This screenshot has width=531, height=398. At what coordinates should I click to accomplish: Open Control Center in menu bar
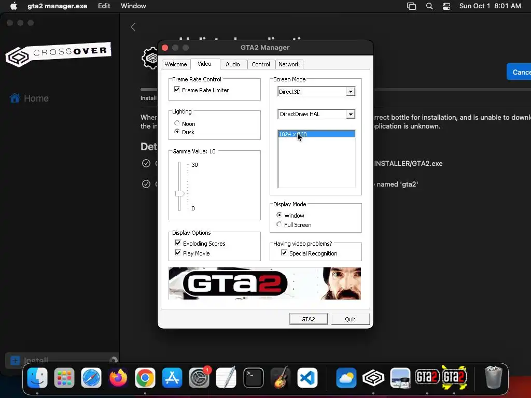pos(446,6)
